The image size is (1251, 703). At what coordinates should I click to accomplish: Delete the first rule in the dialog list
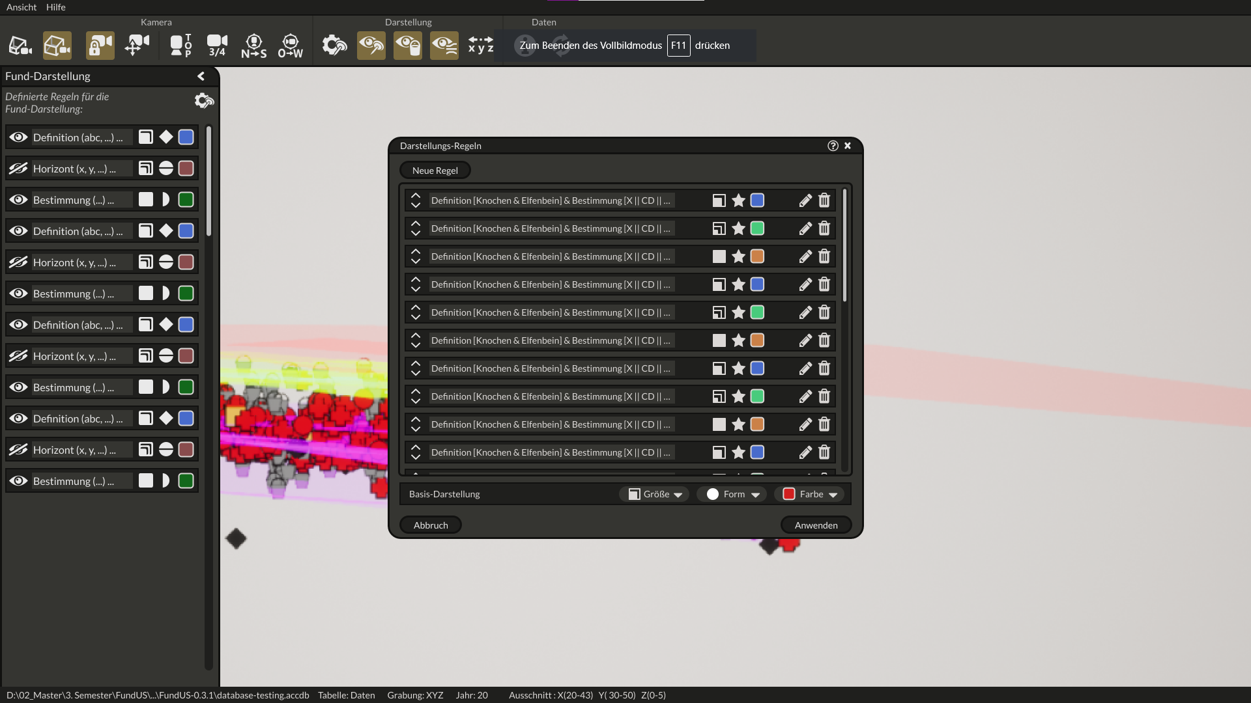[824, 200]
